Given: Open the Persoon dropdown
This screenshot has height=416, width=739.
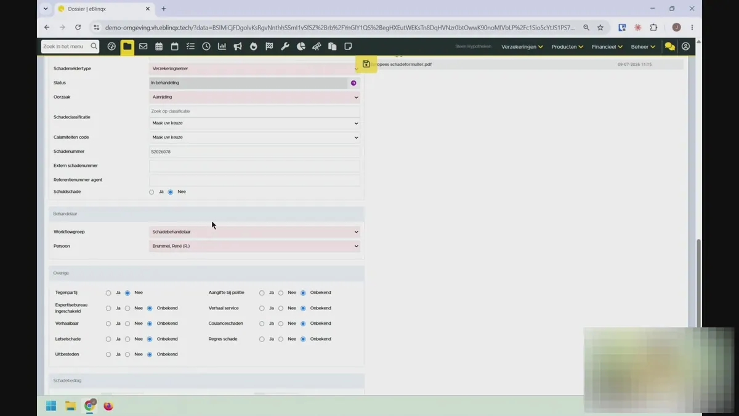Looking at the screenshot, I should (x=254, y=246).
